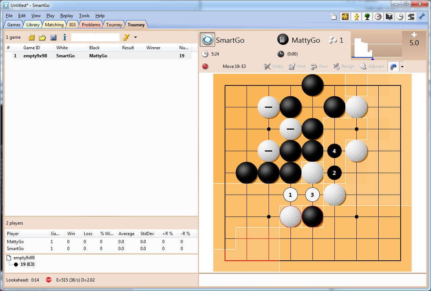Toggle the speedometer gauge icon
This screenshot has height=291, width=431.
tap(378, 16)
